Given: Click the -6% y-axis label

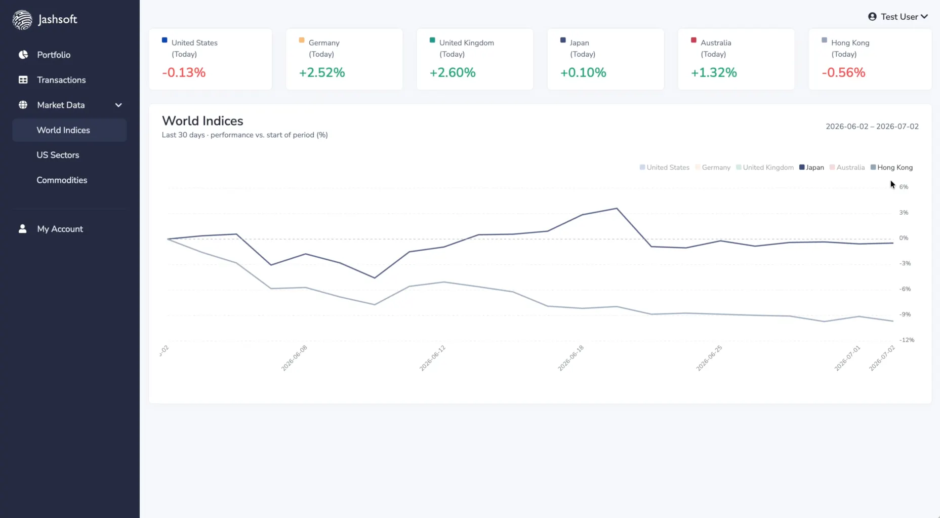Looking at the screenshot, I should click(x=905, y=289).
